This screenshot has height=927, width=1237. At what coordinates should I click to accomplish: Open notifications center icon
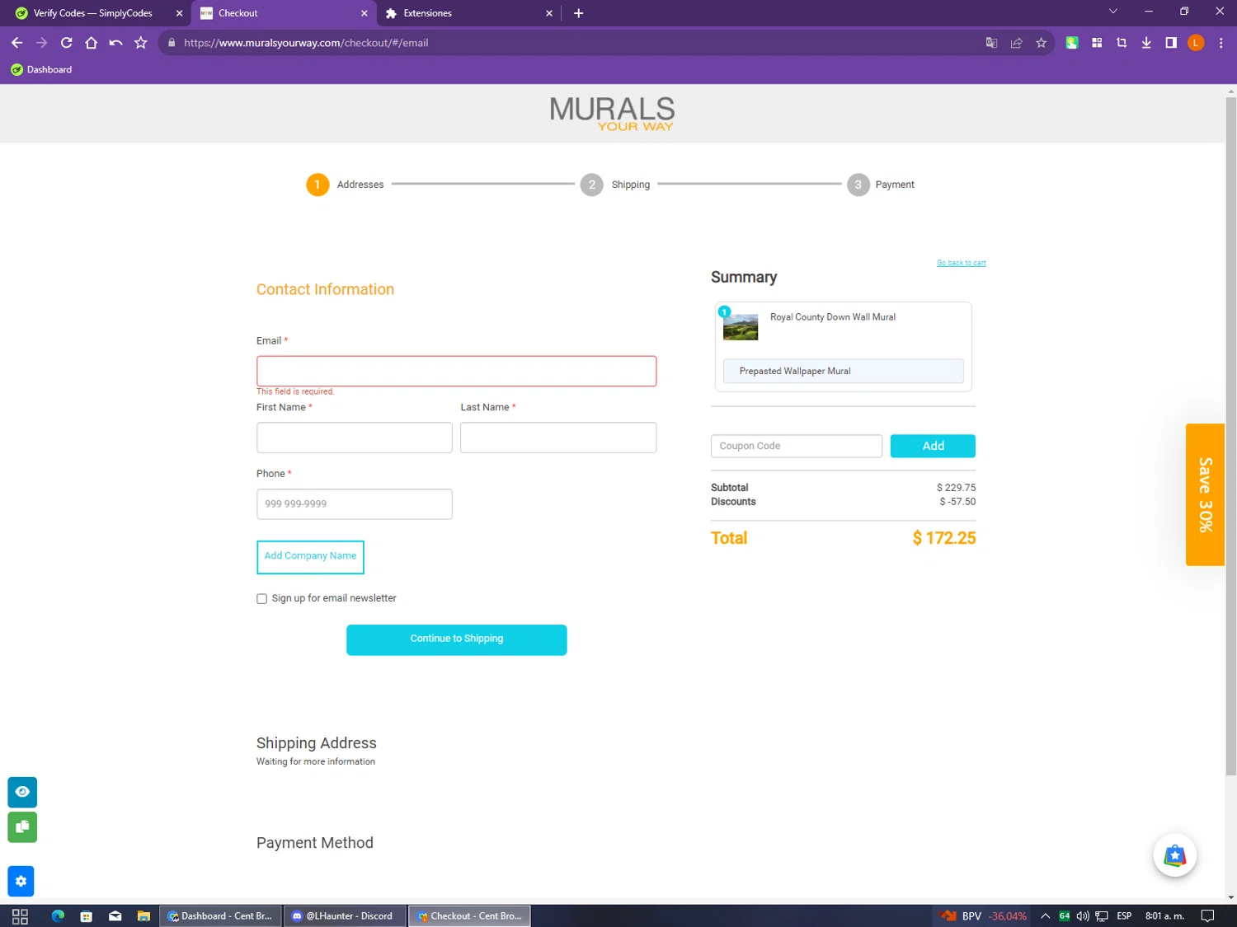(1207, 916)
